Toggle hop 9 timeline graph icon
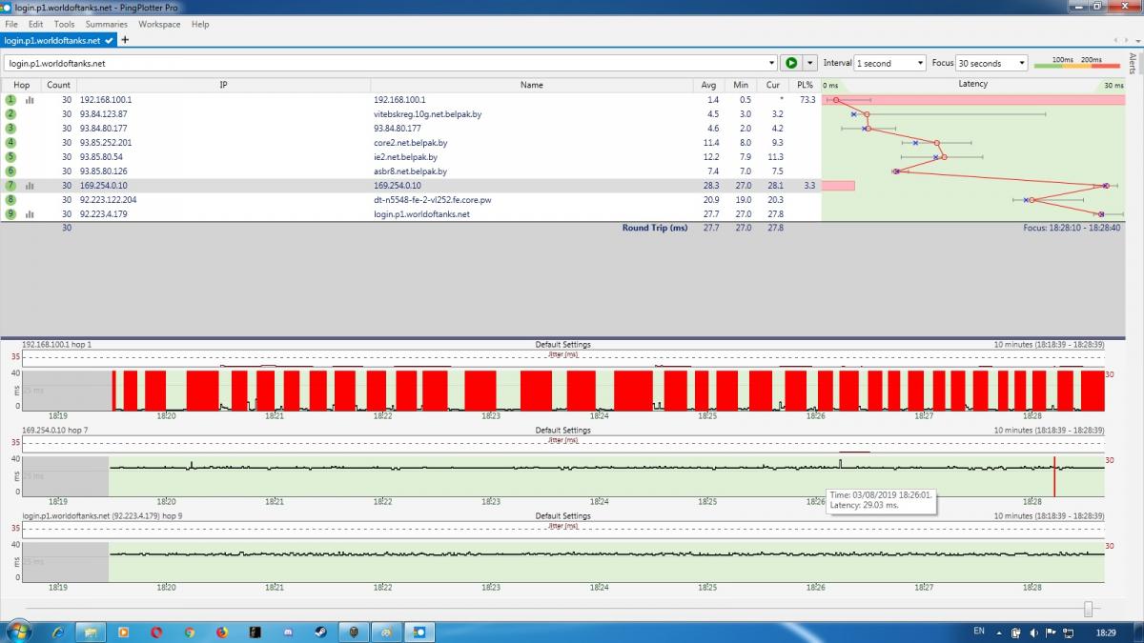 (x=30, y=214)
